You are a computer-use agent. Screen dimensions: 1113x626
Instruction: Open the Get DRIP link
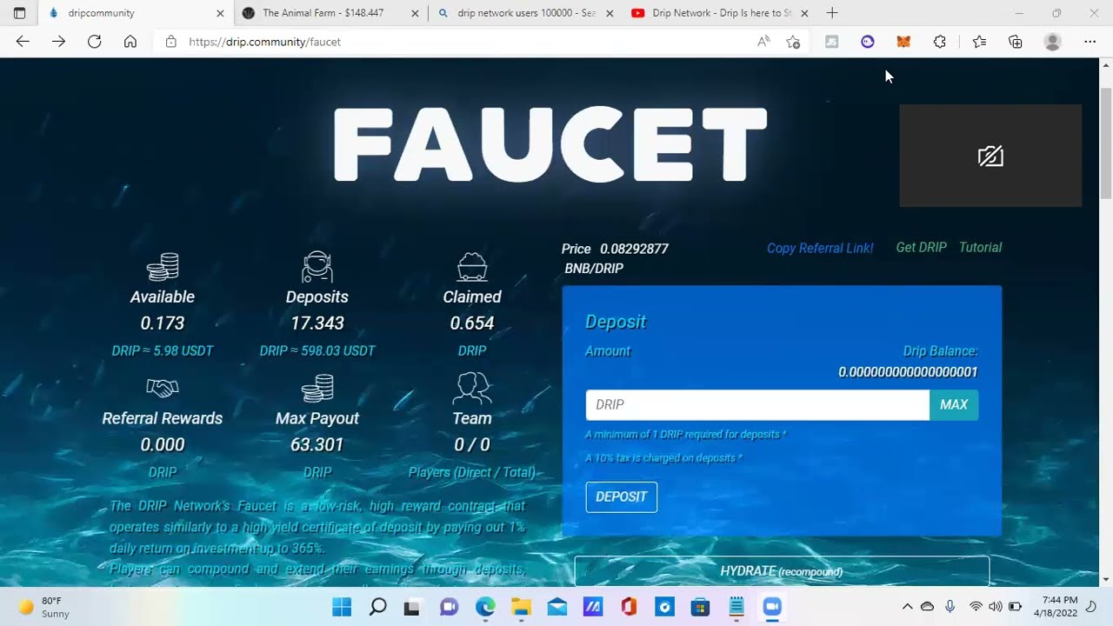(921, 248)
